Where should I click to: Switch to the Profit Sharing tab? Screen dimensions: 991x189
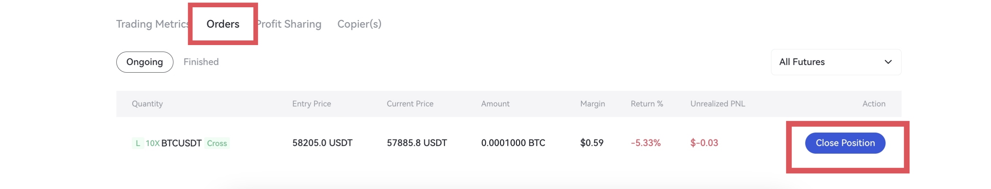[x=290, y=24]
